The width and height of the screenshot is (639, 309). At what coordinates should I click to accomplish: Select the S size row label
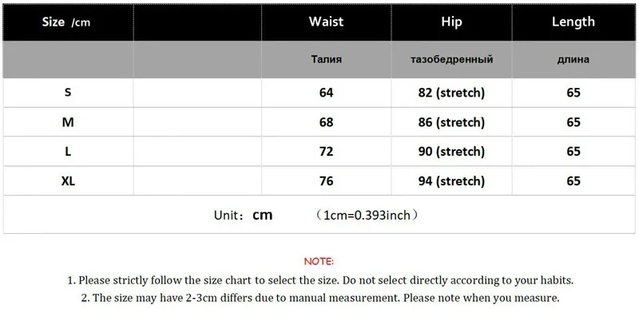(x=68, y=93)
